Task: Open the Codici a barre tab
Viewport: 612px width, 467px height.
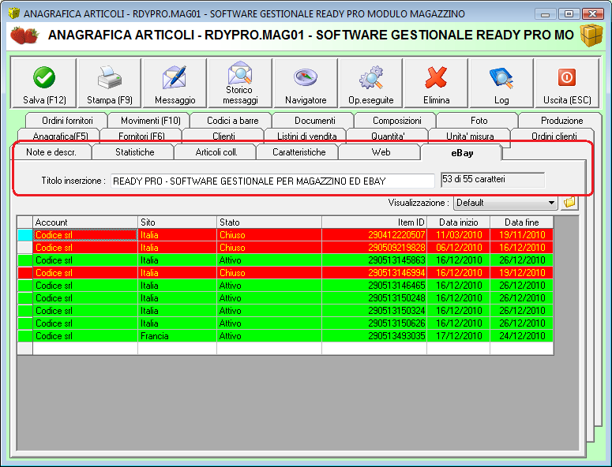Action: click(x=233, y=121)
